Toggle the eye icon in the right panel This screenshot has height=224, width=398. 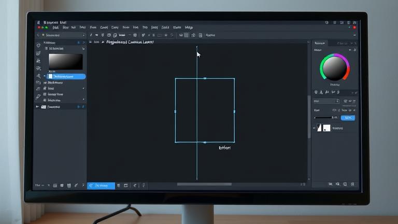[x=334, y=110]
